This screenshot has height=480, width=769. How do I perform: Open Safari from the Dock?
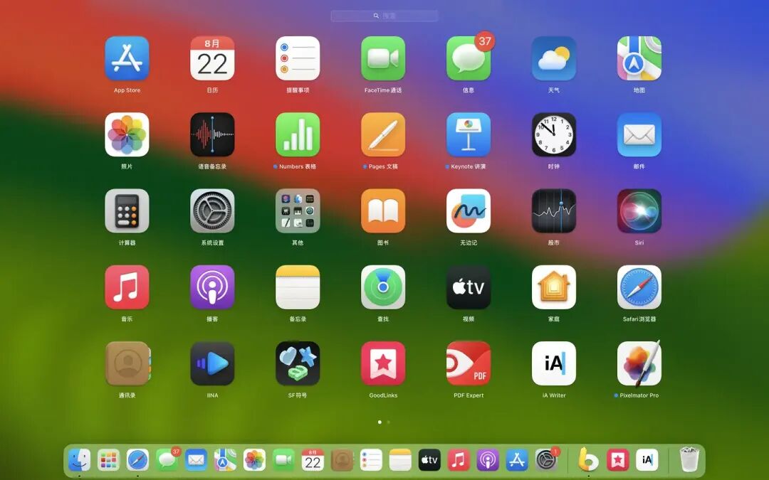tap(138, 460)
